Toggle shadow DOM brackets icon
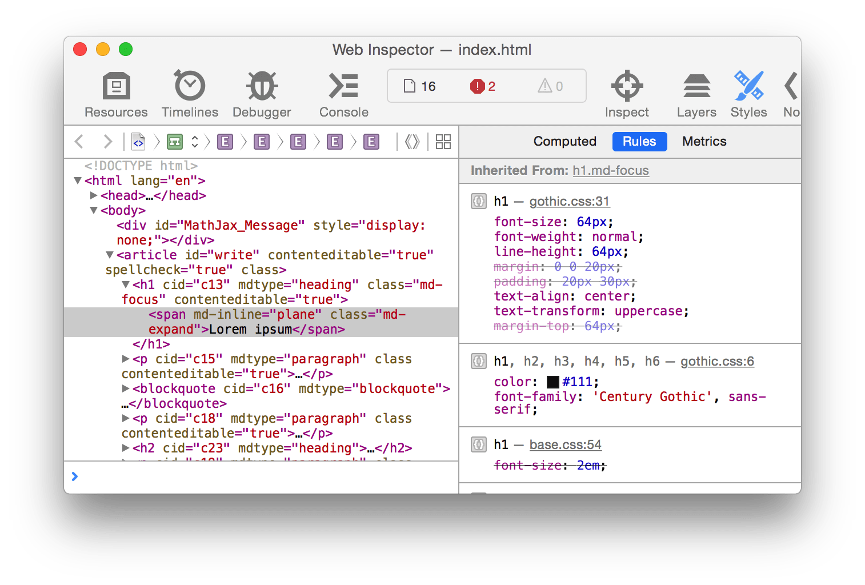Viewport: 865px width, 585px height. 412,142
